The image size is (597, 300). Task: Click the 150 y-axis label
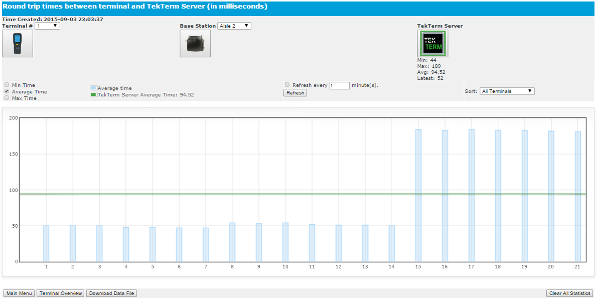pyautogui.click(x=13, y=154)
